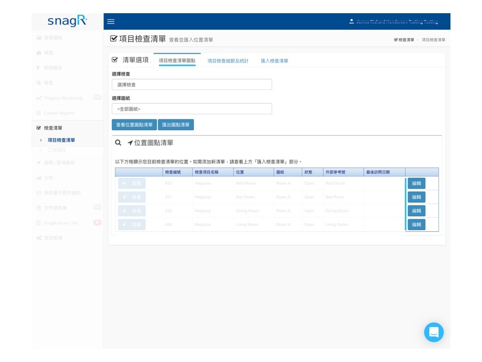Screen dimensions: 482x362
Task: Click the checkbox icon beside 檢查清單 sidebar item
Action: 39,128
